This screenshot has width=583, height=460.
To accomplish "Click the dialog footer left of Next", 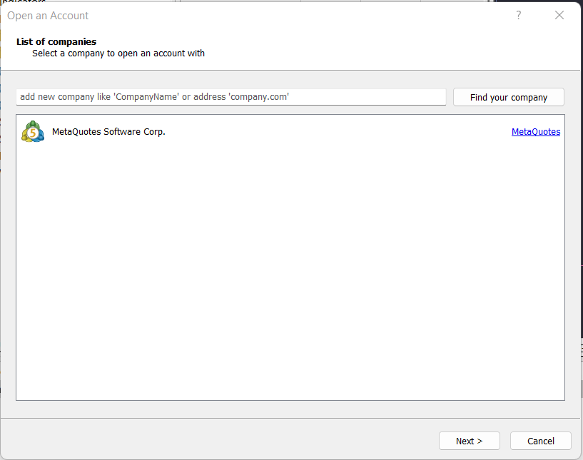I will 219,440.
